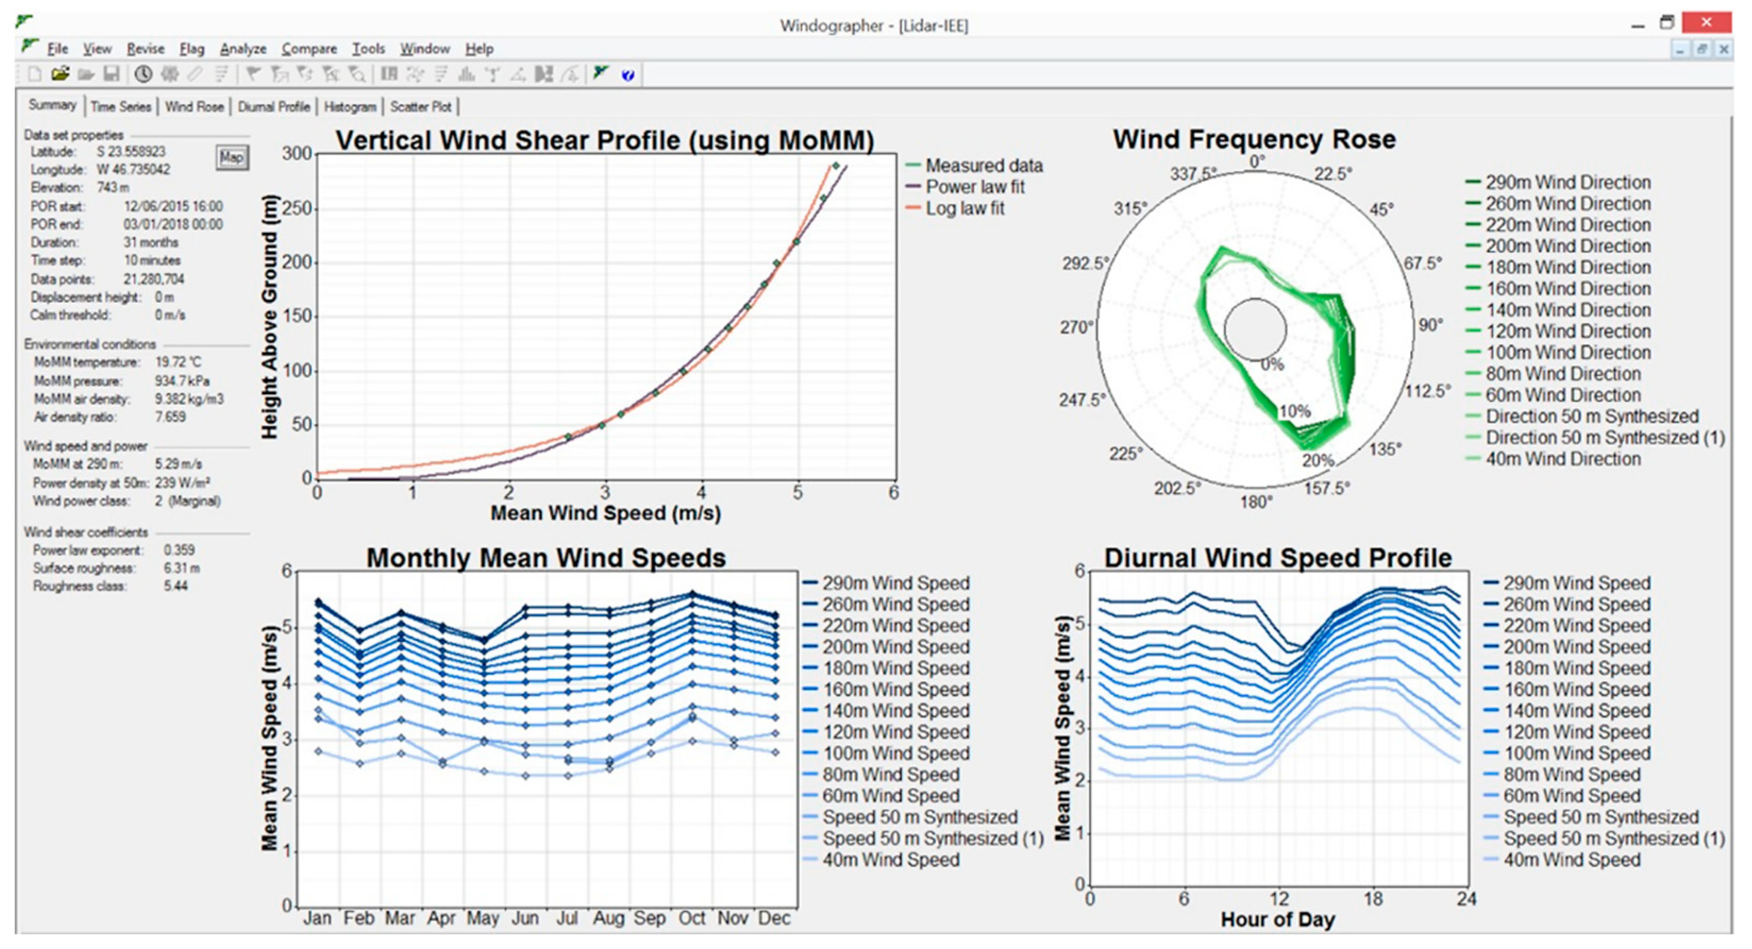Click the clock icon in the toolbar
Image resolution: width=1752 pixels, height=949 pixels.
tap(143, 74)
